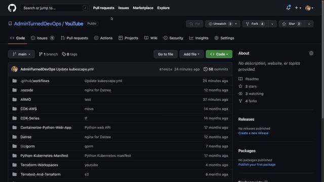Click the Fork button
Image resolution: width=324 pixels, height=182 pixels.
coord(255,24)
